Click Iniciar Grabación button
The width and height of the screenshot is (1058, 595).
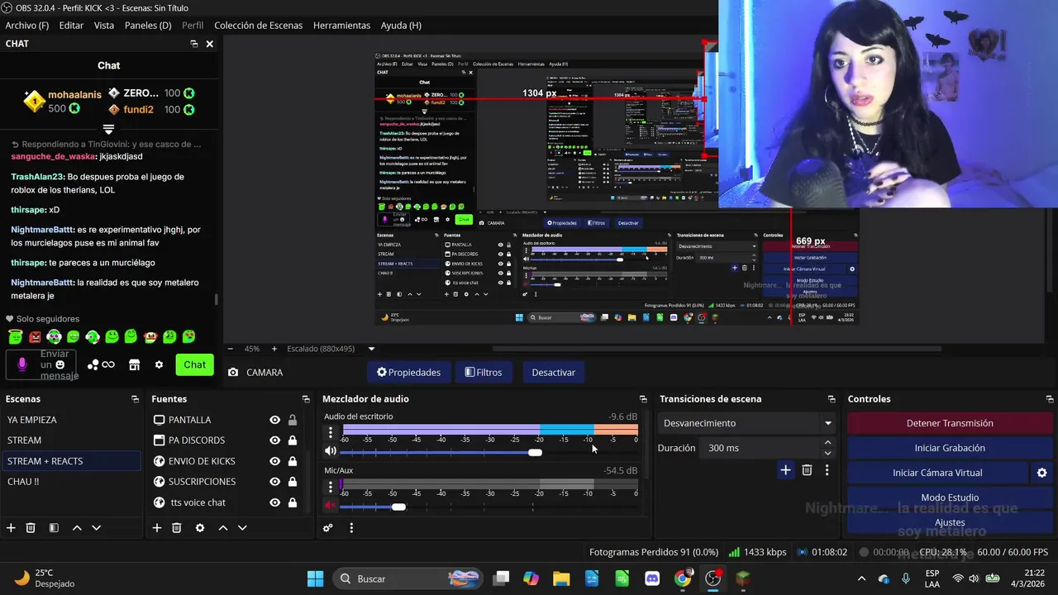coord(950,448)
